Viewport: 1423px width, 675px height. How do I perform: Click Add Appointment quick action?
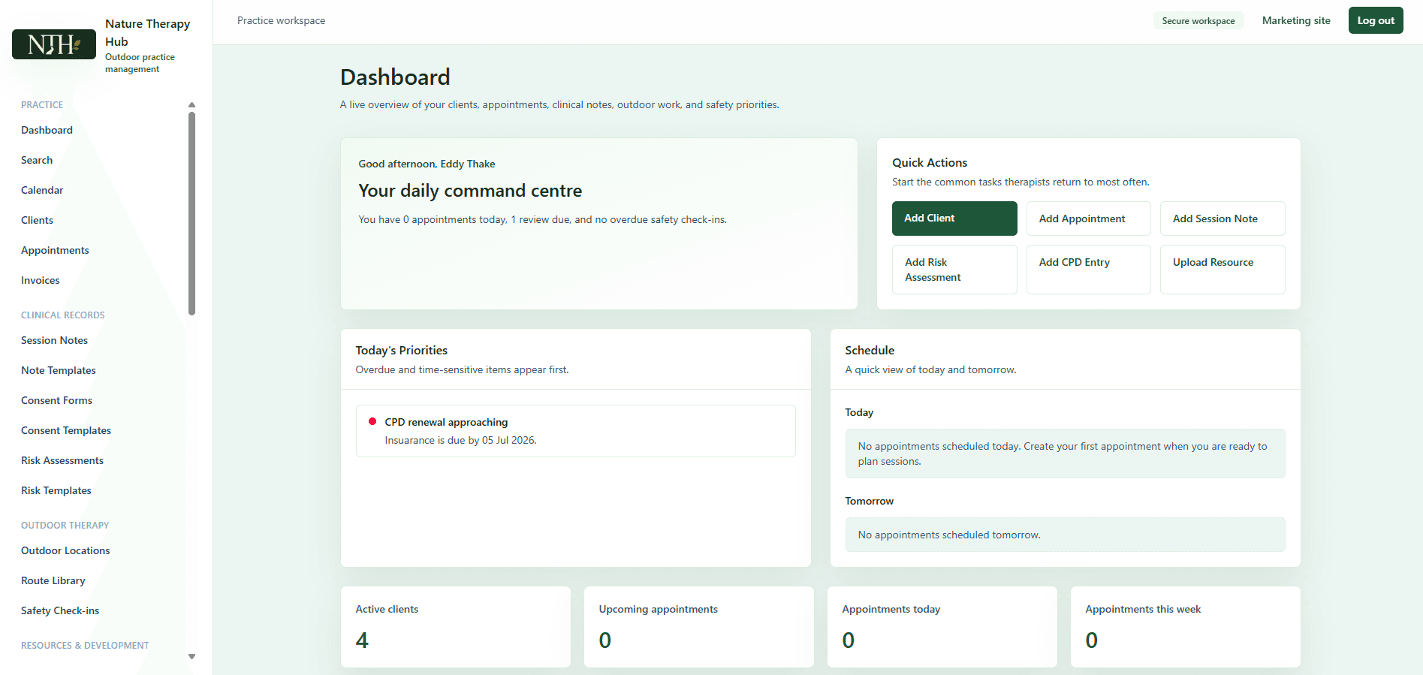1088,218
